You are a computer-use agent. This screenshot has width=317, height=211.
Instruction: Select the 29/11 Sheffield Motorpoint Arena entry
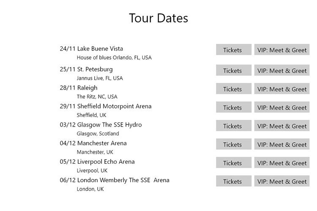[106, 106]
